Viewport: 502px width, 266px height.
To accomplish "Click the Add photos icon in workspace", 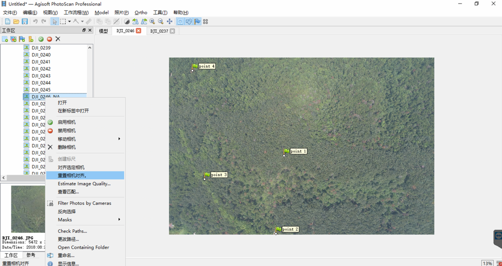I will pos(13,39).
